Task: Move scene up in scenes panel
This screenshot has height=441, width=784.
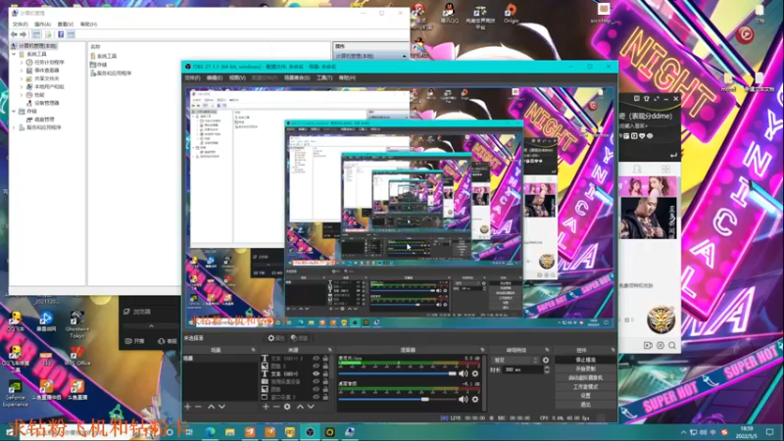Action: click(x=211, y=407)
